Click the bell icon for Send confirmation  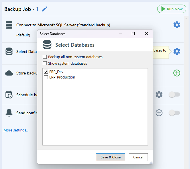9,113
